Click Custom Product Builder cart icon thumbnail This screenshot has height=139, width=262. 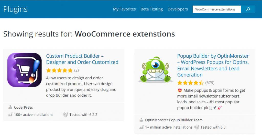click(x=24, y=70)
